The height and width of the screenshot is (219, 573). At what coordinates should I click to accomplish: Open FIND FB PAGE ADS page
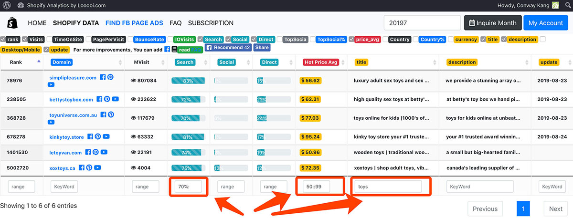tap(134, 23)
